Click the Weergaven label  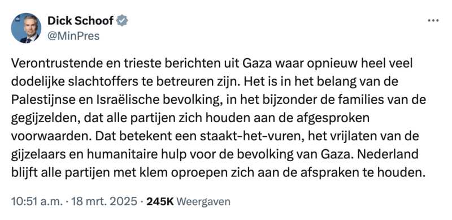(x=203, y=202)
